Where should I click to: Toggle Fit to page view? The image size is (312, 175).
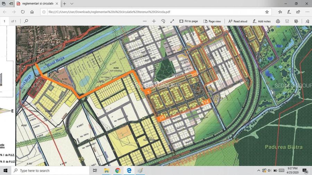[189, 21]
